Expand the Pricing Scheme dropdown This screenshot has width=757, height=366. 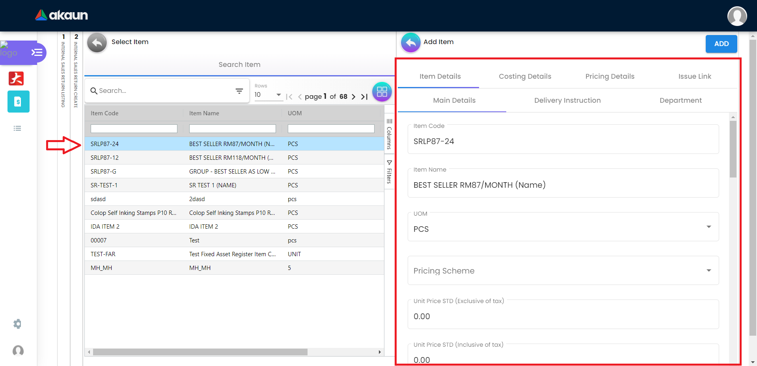(x=709, y=271)
